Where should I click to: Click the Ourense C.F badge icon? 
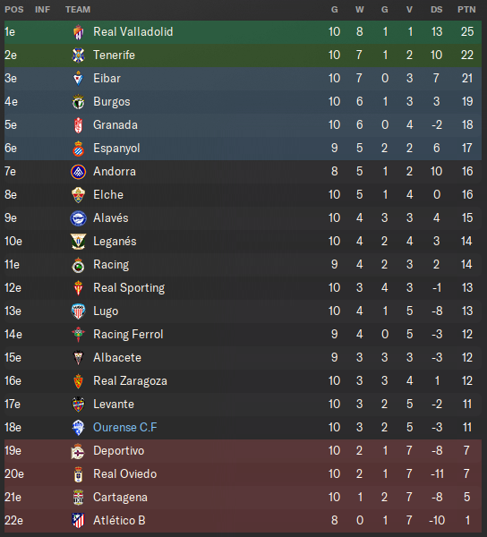pos(78,428)
